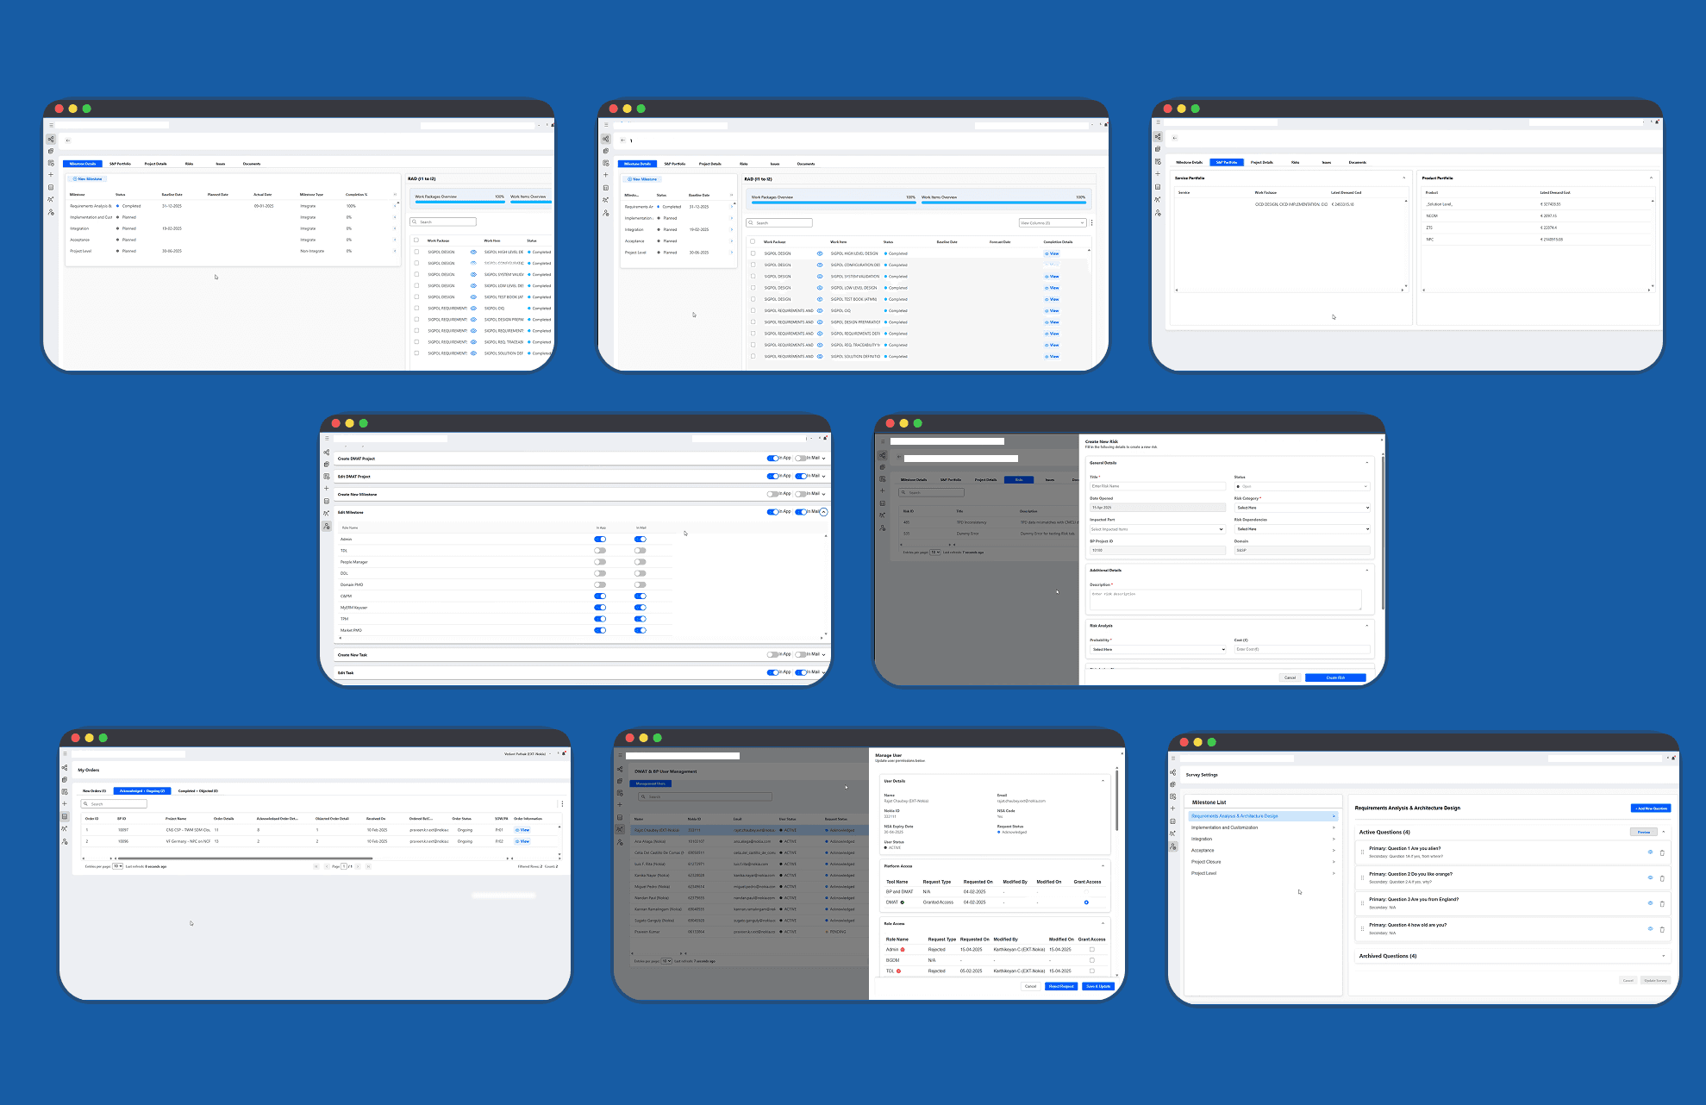Check Grant Access checkbox for BGDM role
This screenshot has width=1706, height=1105.
pyautogui.click(x=1091, y=960)
